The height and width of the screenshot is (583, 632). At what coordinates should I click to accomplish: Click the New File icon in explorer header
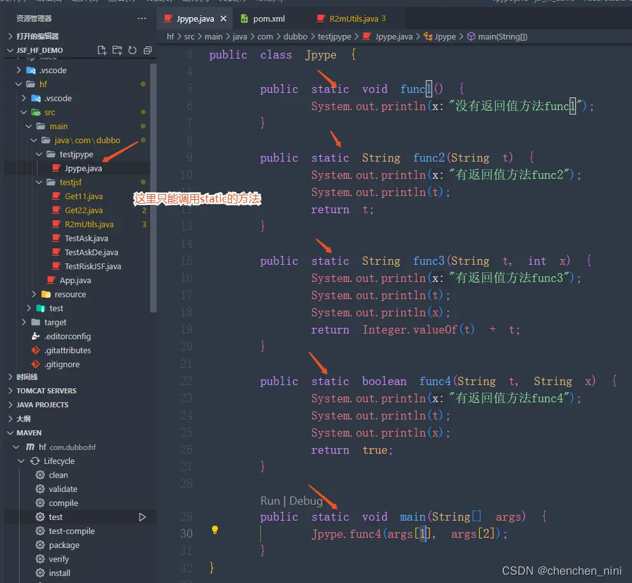pos(102,50)
